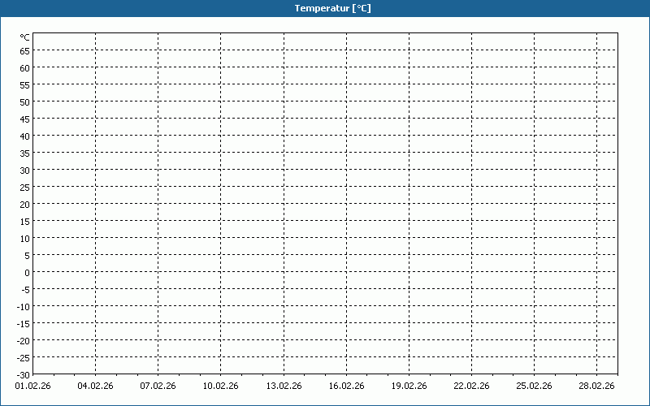The width and height of the screenshot is (650, 406).
Task: Pick the 20 degree y-axis tick label
Action: coord(25,204)
